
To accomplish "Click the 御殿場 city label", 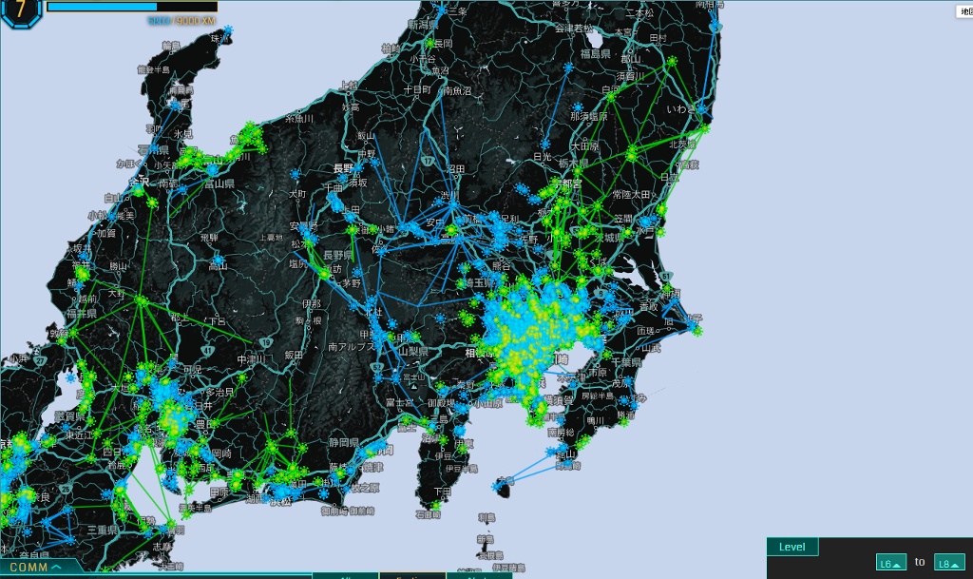I will click(x=441, y=403).
